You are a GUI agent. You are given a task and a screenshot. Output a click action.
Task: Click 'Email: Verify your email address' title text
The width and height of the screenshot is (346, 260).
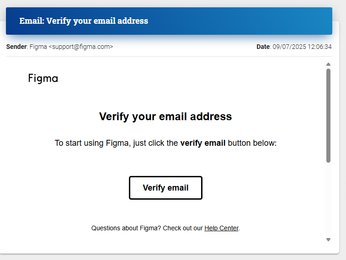click(84, 21)
